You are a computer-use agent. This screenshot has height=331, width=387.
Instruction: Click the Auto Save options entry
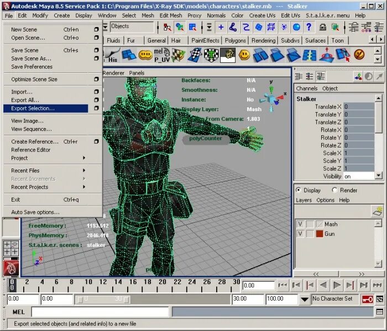(x=35, y=212)
